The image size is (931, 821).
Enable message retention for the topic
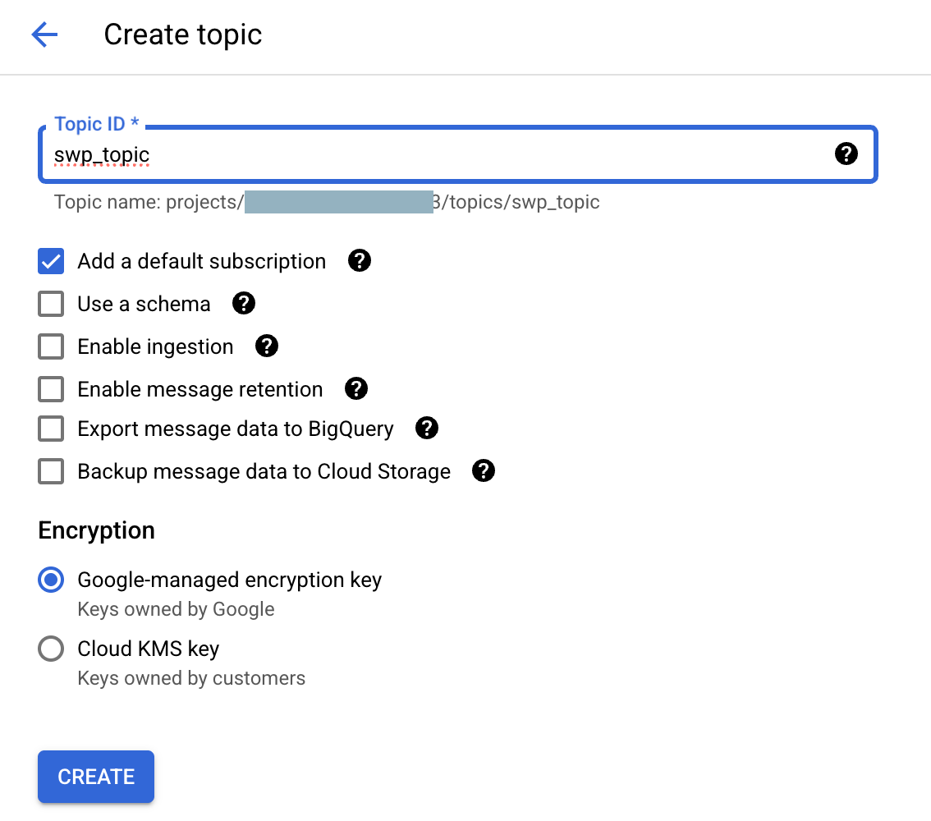(50, 388)
